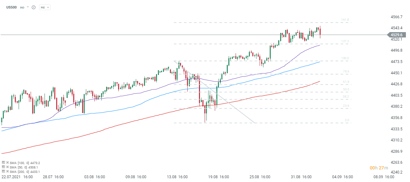
Task: Expand the H4 timeframe dropdown
Action: coord(45,7)
